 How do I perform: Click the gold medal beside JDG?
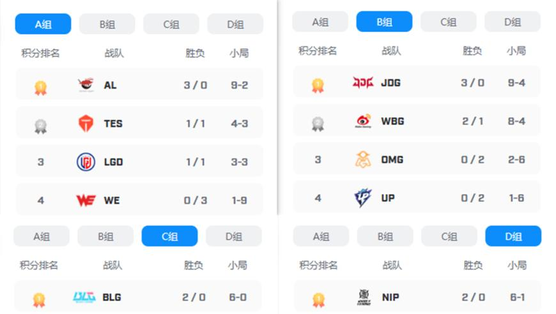coord(318,86)
